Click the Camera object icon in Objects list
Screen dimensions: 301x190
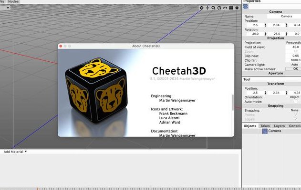tap(265, 131)
